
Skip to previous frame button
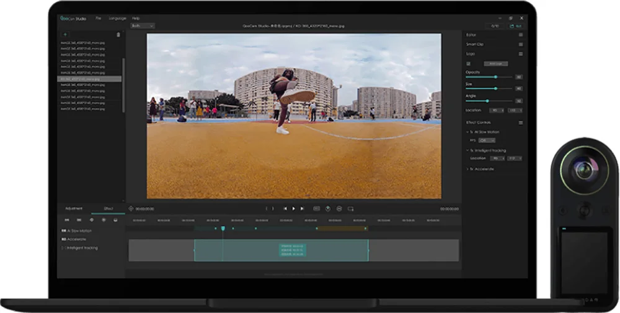click(285, 208)
